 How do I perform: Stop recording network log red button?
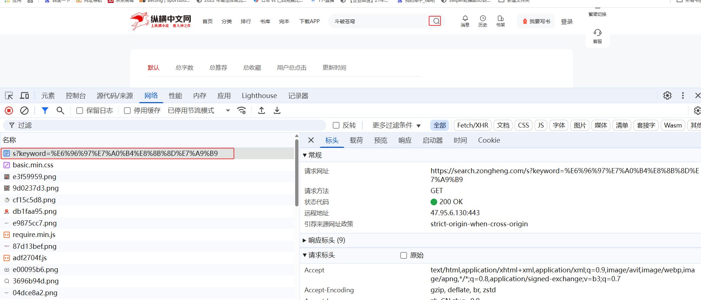point(9,111)
